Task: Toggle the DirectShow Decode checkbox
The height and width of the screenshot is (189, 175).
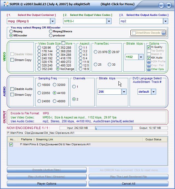Action: pyautogui.click(x=134, y=33)
